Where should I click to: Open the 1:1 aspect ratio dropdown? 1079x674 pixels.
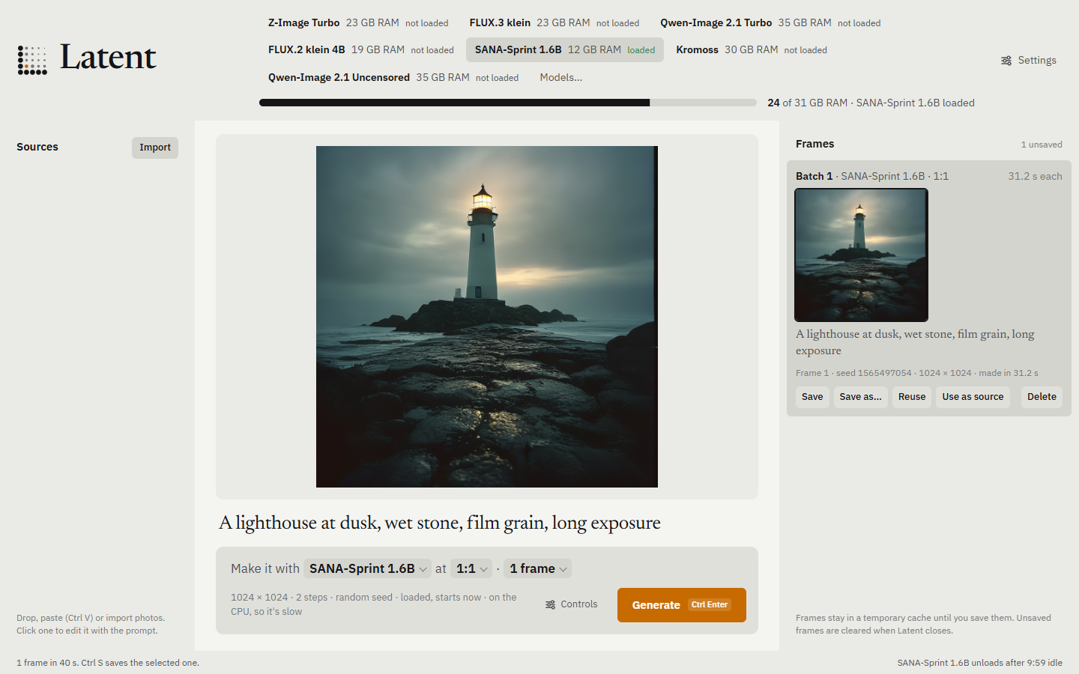[472, 569]
